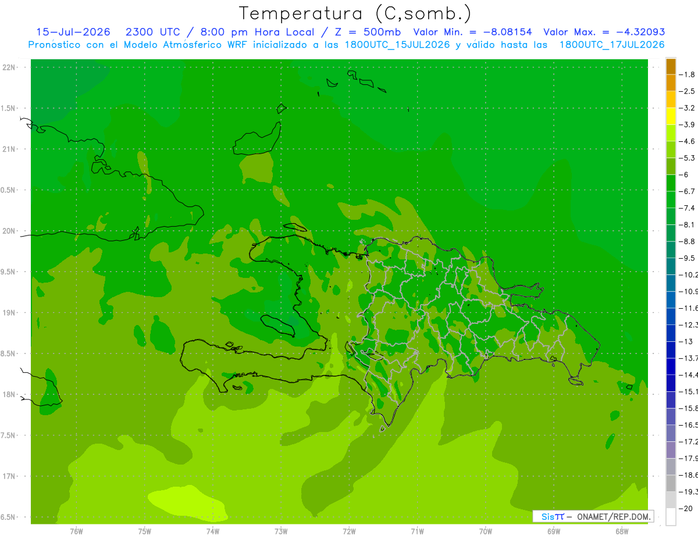Viewport: 698px width, 539px height.
Task: Click the "Valor Min. = -8.08154" readout
Action: 472,33
